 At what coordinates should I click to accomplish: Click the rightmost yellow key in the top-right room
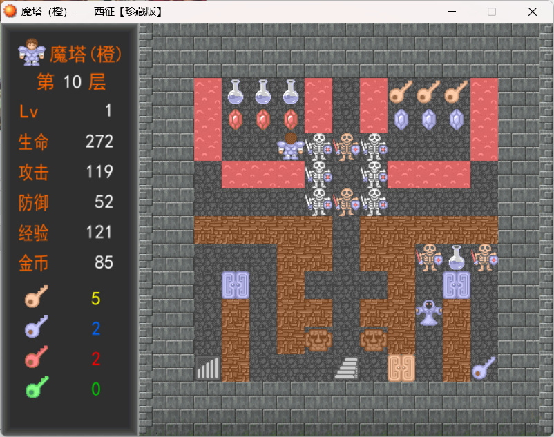point(457,92)
